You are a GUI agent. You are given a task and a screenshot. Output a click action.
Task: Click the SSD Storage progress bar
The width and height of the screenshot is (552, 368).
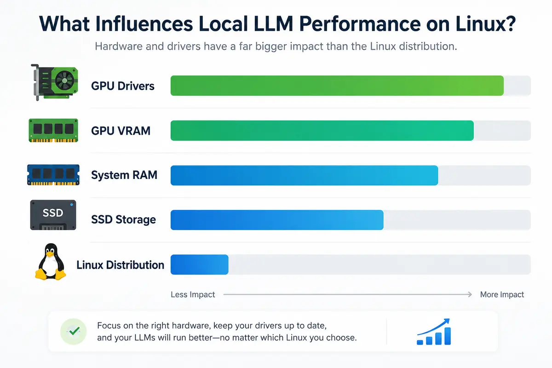click(x=351, y=220)
